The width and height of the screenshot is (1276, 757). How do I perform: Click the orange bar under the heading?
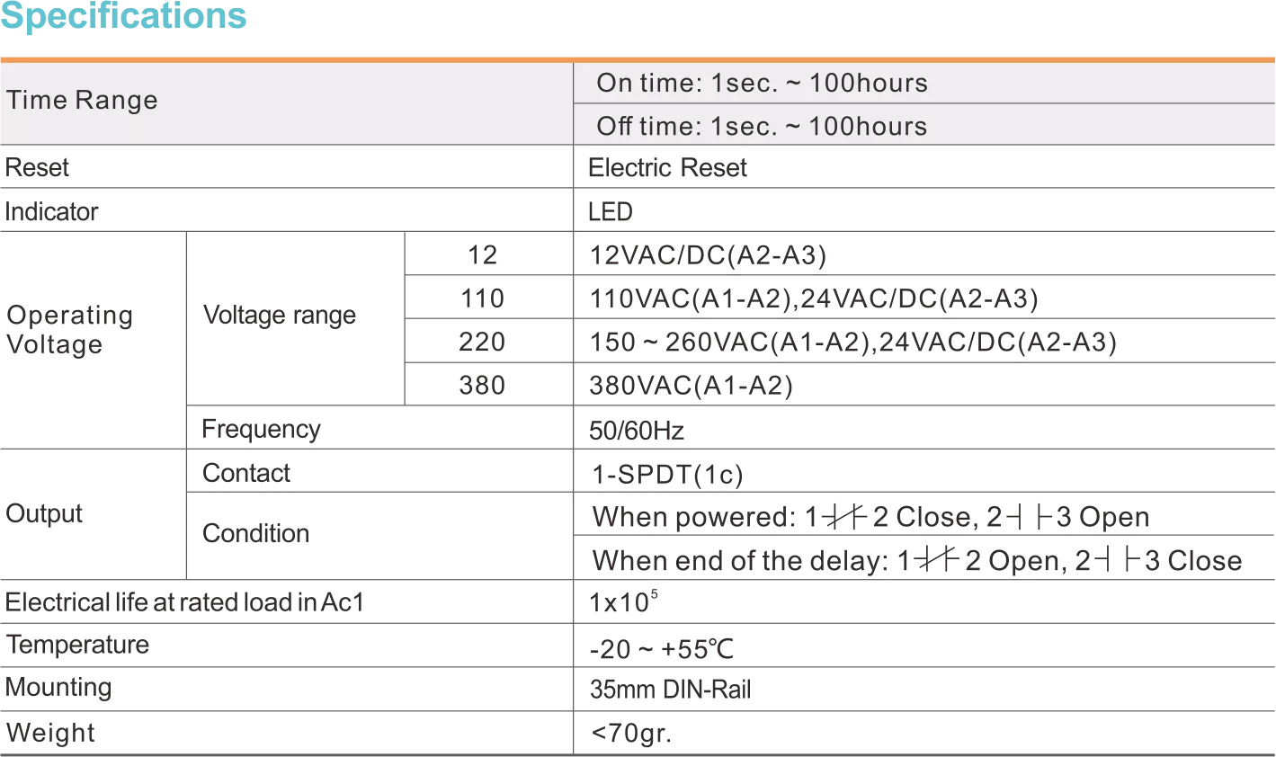click(x=638, y=58)
